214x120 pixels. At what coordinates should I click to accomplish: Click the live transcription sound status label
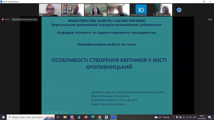[25, 19]
